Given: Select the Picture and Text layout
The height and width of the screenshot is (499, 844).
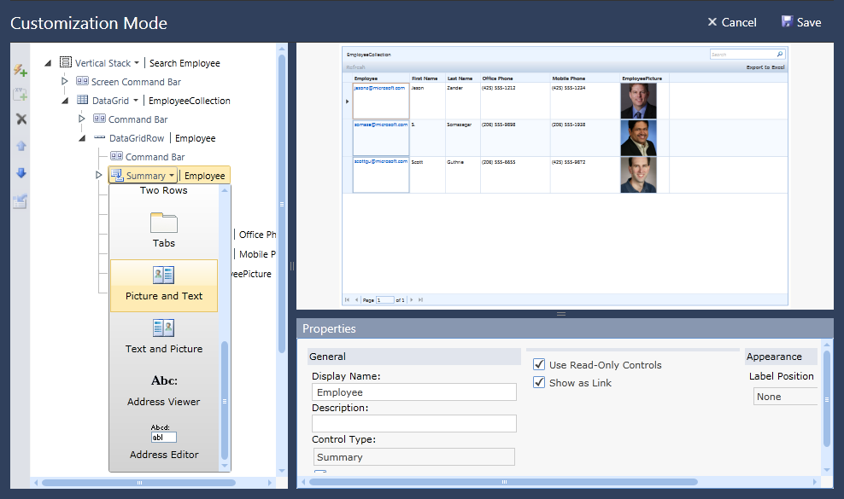Looking at the screenshot, I should tap(164, 286).
